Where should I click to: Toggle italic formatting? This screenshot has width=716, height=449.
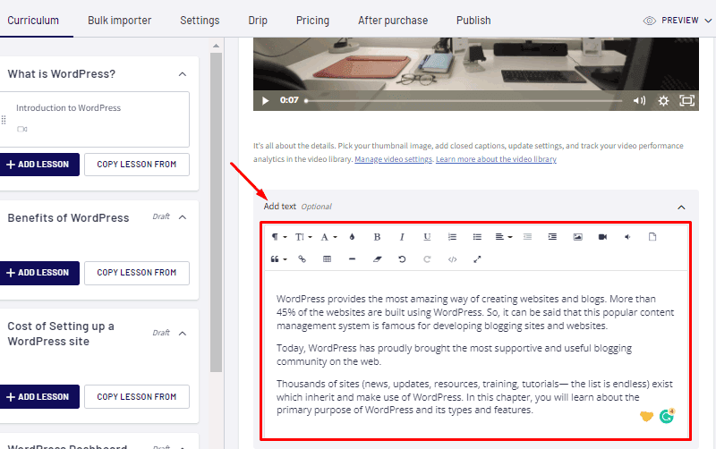click(402, 237)
